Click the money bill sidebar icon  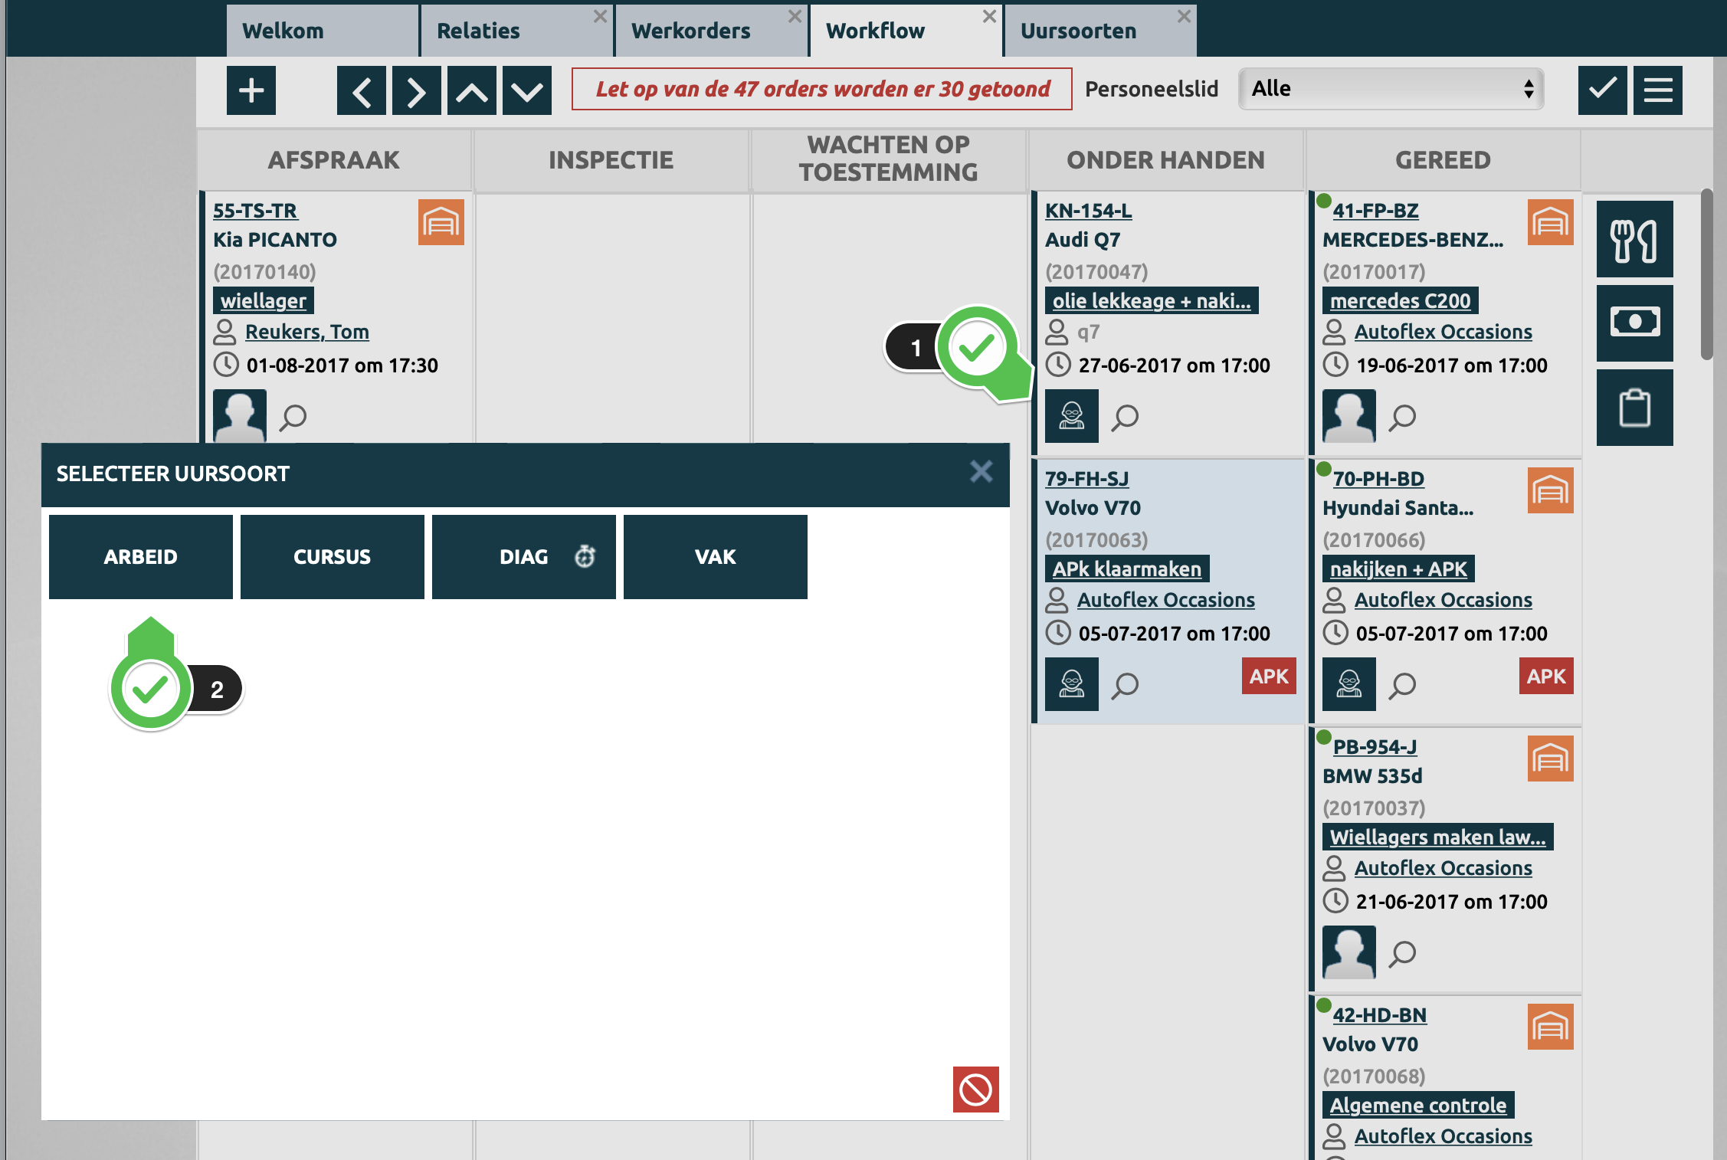tap(1634, 323)
